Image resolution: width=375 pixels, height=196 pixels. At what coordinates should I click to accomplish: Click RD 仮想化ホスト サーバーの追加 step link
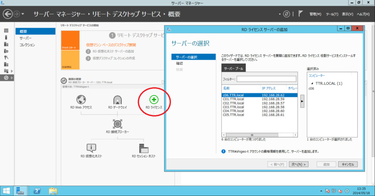113,51
